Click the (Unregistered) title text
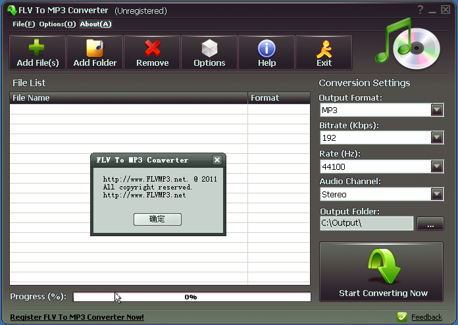Viewport: 458px width, 325px height. [141, 11]
